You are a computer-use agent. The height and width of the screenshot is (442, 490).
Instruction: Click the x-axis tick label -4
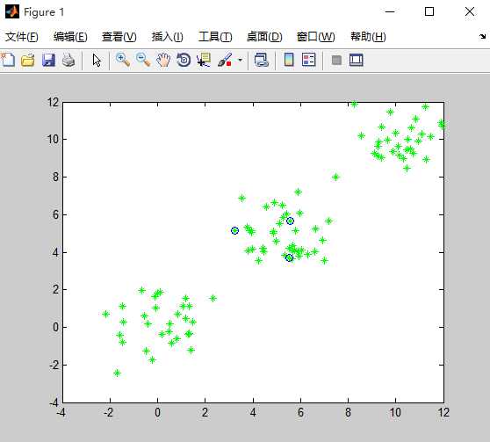pyautogui.click(x=61, y=413)
